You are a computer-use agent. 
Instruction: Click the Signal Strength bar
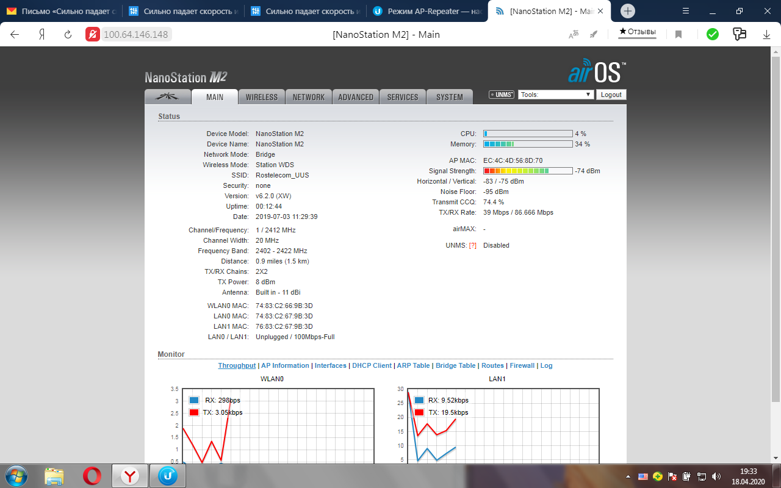point(528,171)
